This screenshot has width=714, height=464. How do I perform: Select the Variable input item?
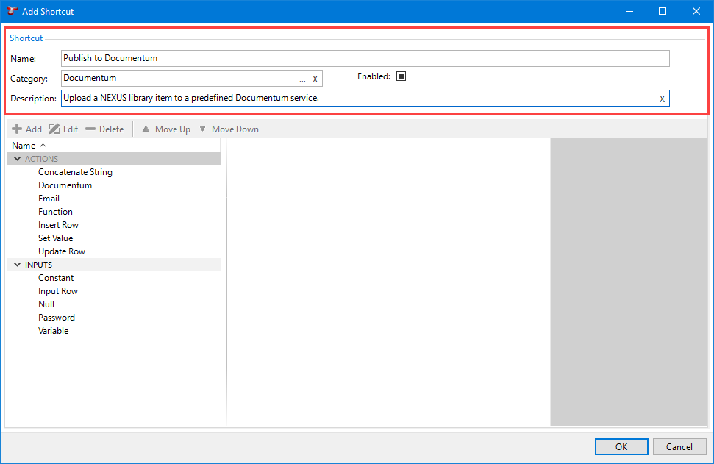(54, 331)
